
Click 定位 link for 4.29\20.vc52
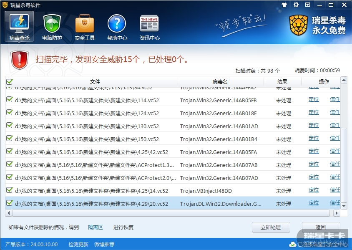point(314,203)
